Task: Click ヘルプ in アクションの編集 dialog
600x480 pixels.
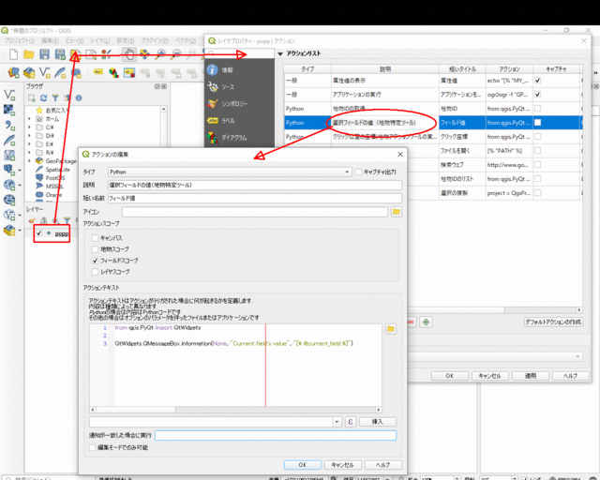Action: (x=383, y=465)
